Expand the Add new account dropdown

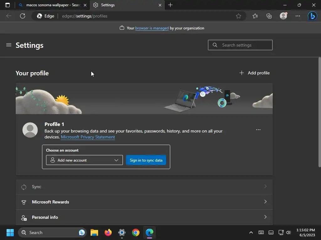point(84,160)
